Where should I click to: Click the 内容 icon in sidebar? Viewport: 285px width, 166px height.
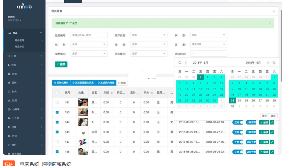click(9, 136)
